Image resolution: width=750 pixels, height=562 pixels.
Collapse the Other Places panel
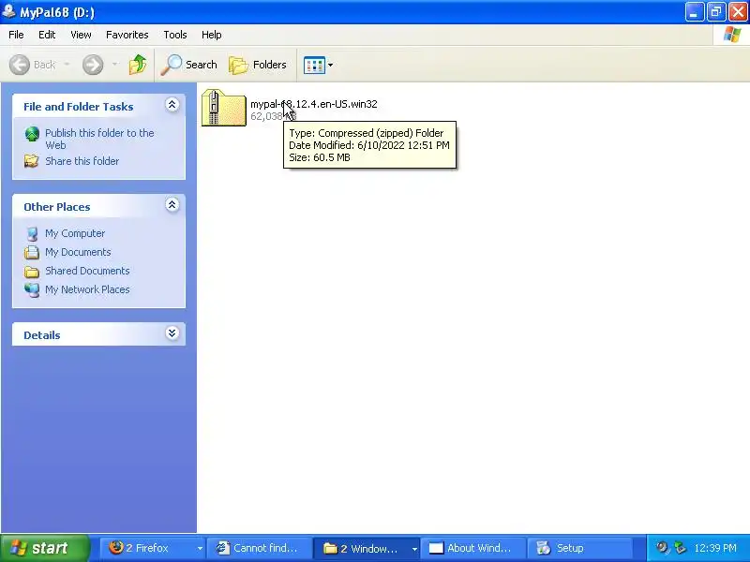pos(172,205)
